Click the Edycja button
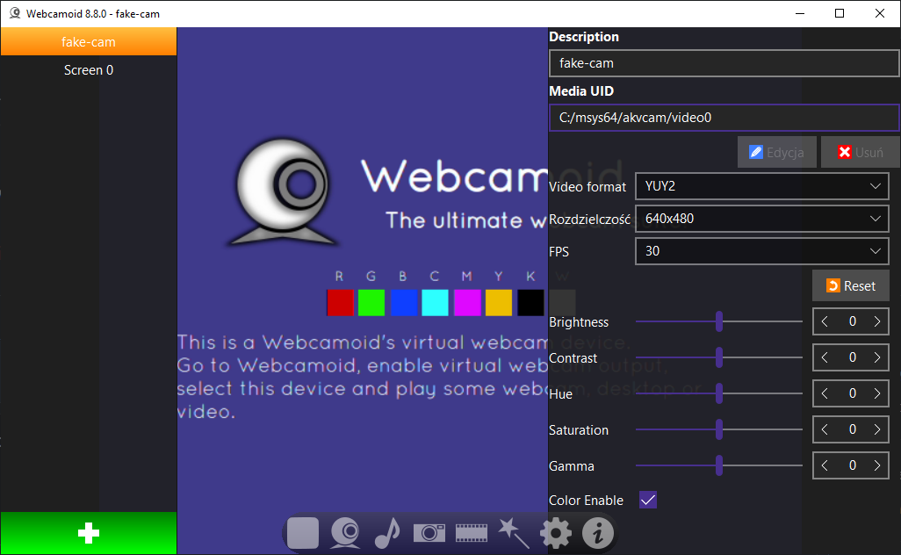This screenshot has width=901, height=555. (x=776, y=151)
